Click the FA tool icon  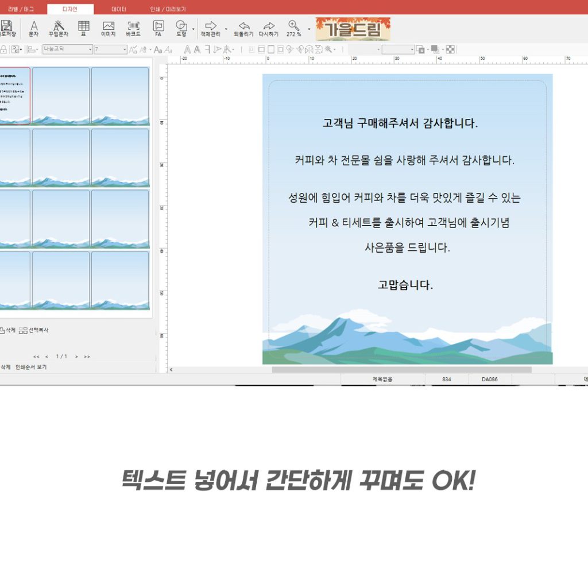click(x=158, y=28)
